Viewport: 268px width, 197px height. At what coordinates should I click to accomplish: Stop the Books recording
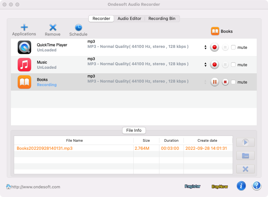click(226, 82)
